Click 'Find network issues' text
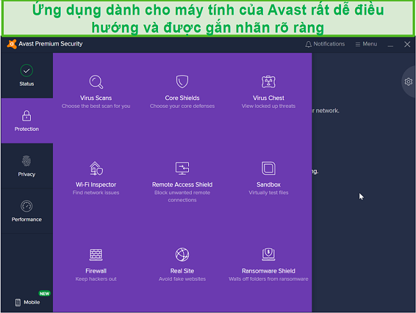This screenshot has width=416, height=313. [x=96, y=192]
